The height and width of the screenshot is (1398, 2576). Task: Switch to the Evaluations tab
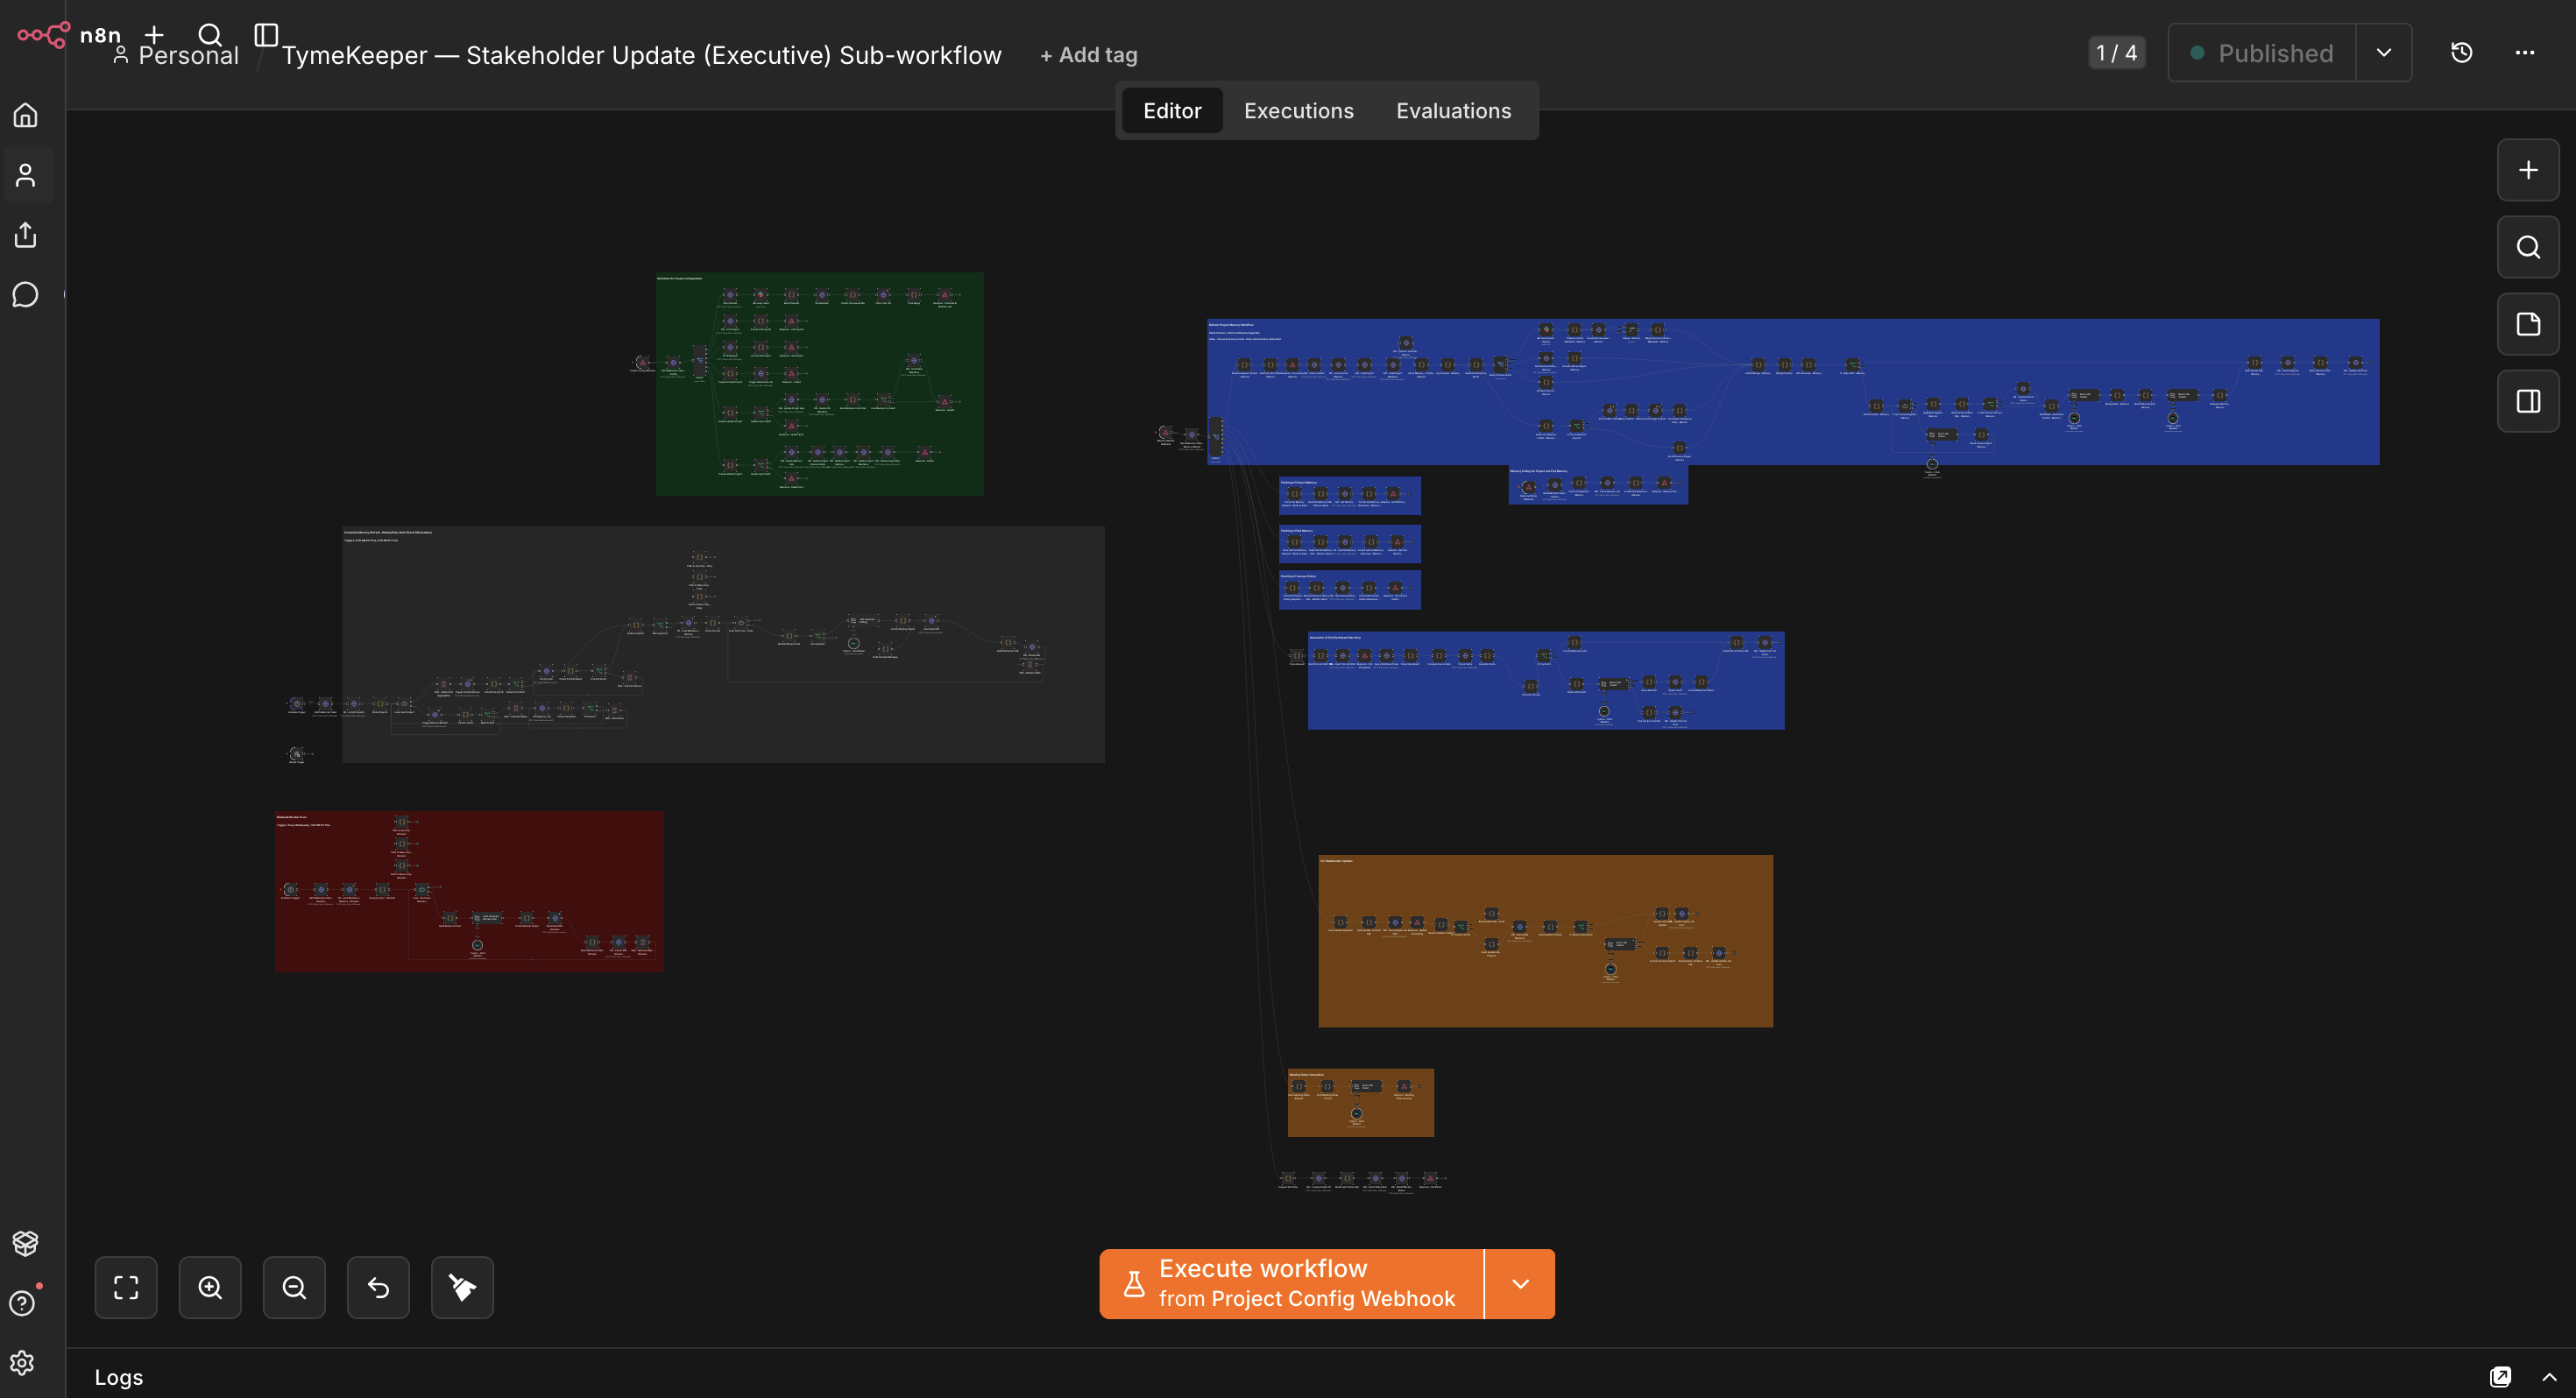[1454, 111]
